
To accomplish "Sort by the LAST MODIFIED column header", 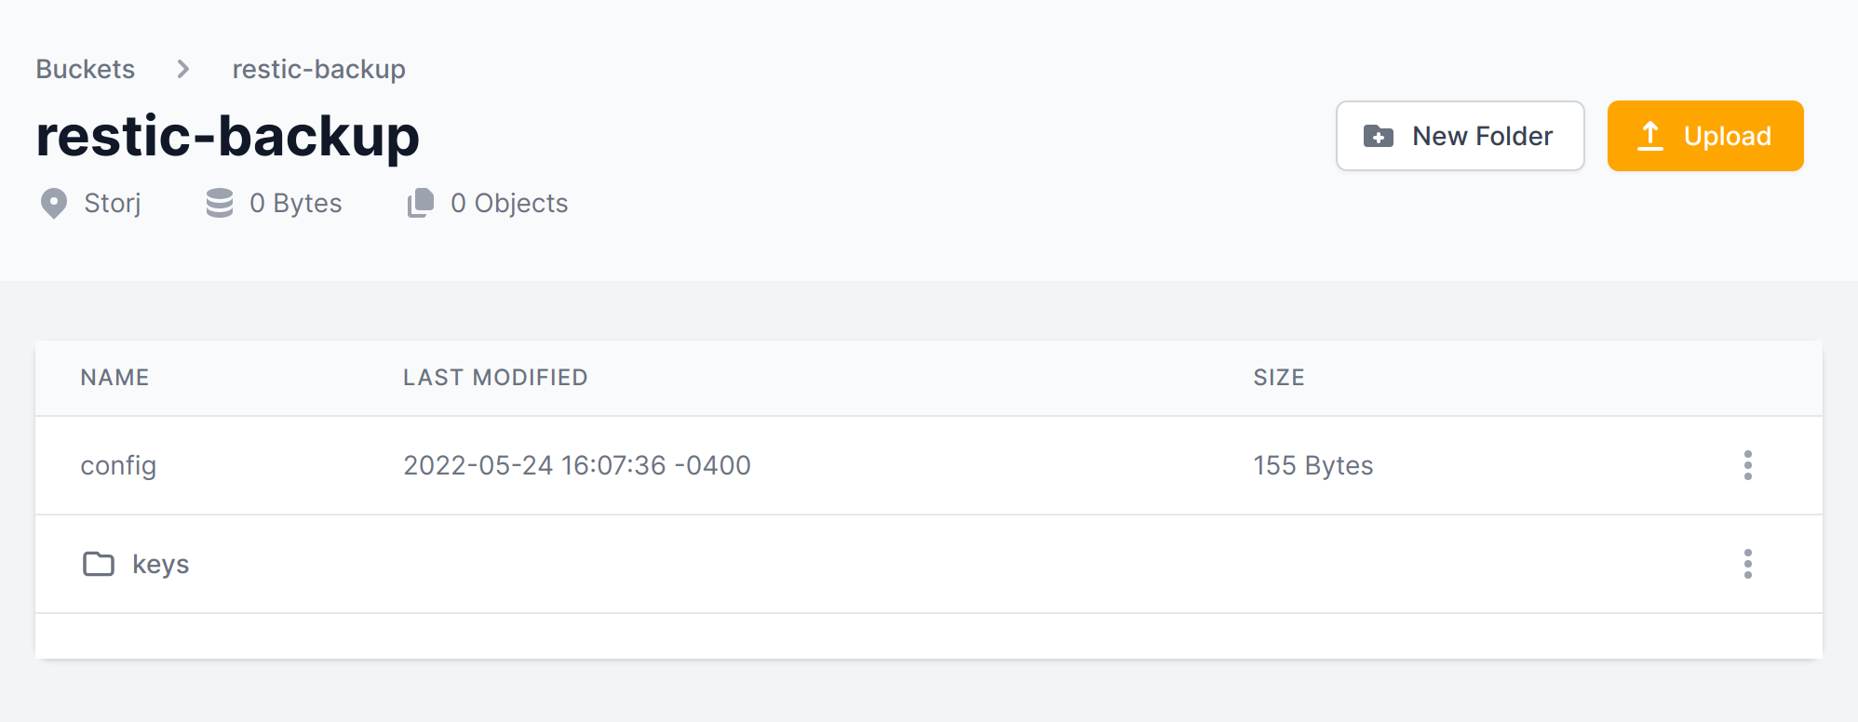I will (x=495, y=377).
